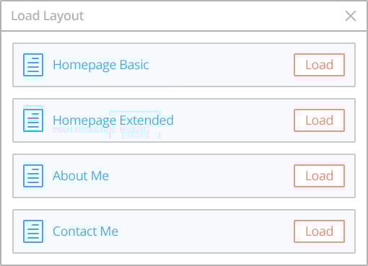Click blank space in Homepage Basic row
The width and height of the screenshot is (368, 266).
coord(222,65)
